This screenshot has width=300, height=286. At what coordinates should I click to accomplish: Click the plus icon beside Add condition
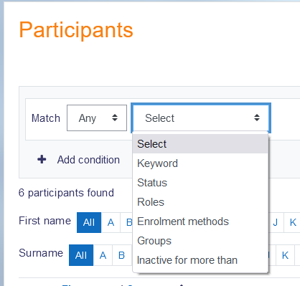click(42, 159)
